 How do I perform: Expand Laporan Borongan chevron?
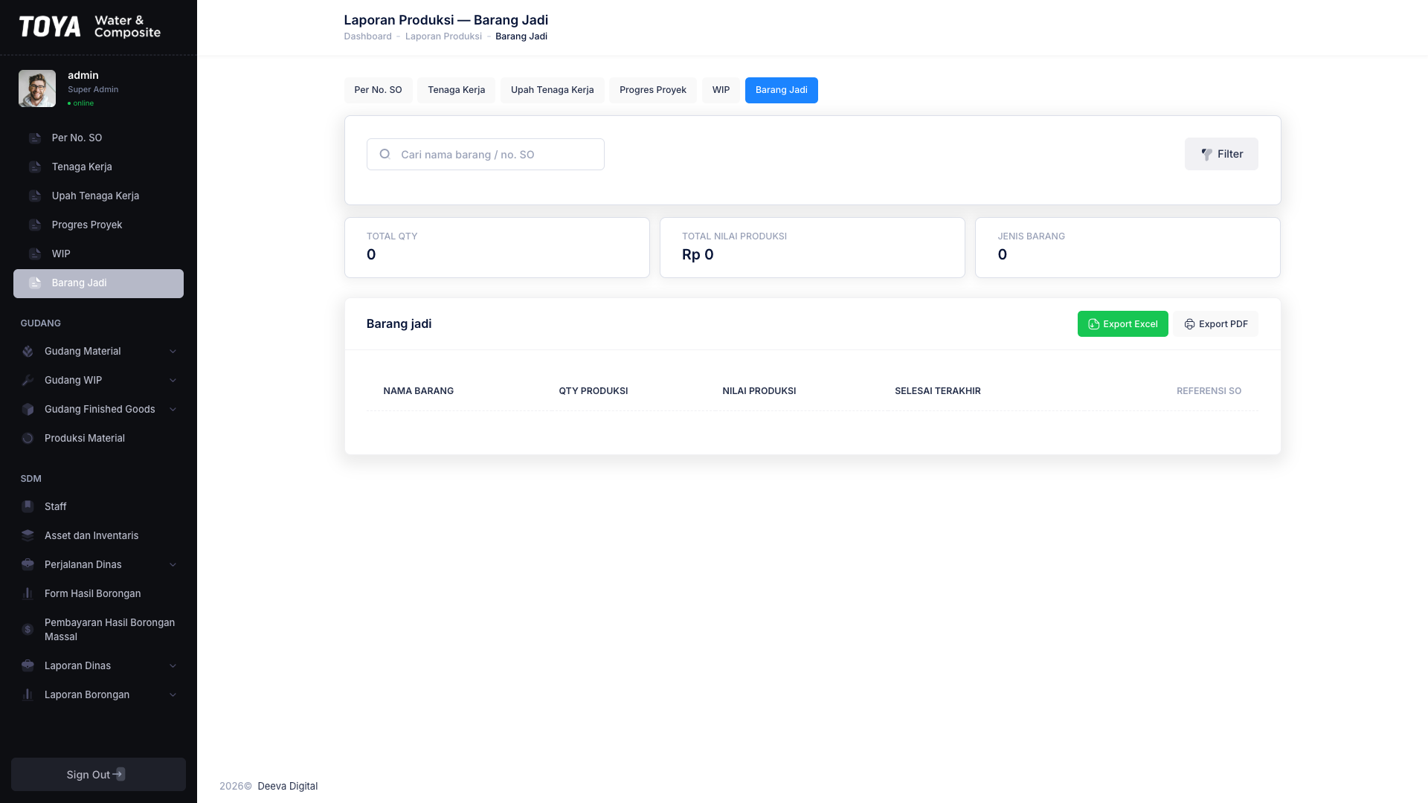click(173, 695)
